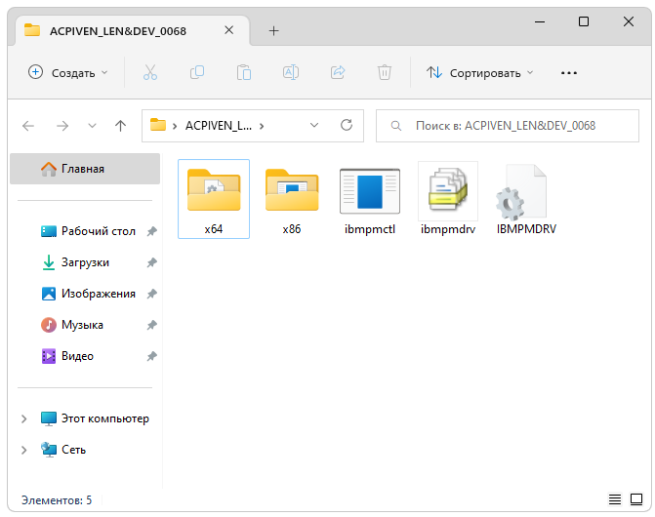This screenshot has width=655, height=517.
Task: Maximize the Explorer window
Action: tap(584, 21)
